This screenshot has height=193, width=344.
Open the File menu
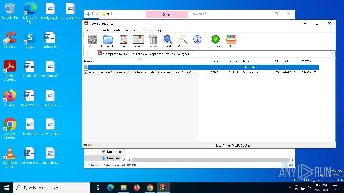(86, 30)
